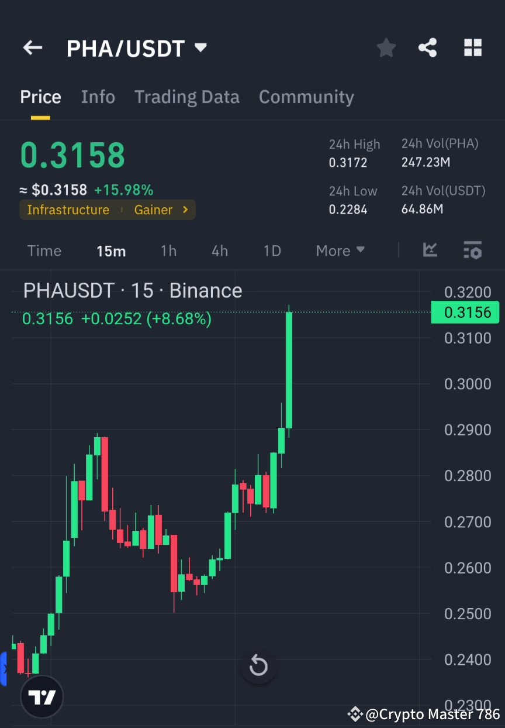Viewport: 505px width, 728px height.
Task: Open the share options
Action: pyautogui.click(x=427, y=48)
